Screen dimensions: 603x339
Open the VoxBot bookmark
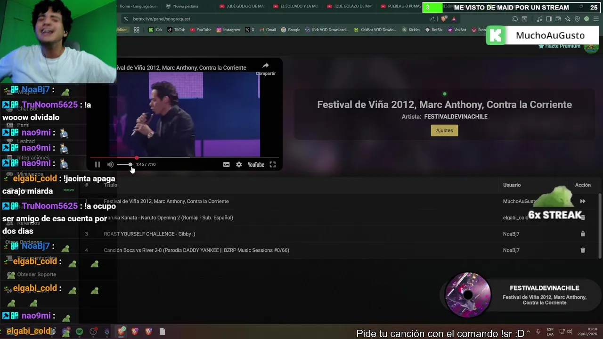[457, 30]
